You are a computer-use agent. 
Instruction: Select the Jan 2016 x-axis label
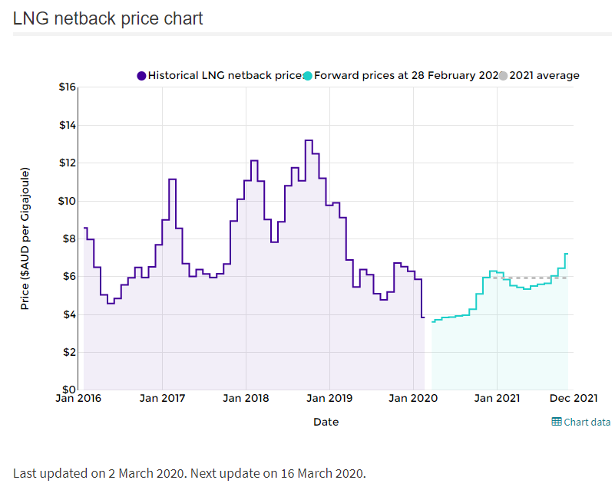pyautogui.click(x=78, y=398)
